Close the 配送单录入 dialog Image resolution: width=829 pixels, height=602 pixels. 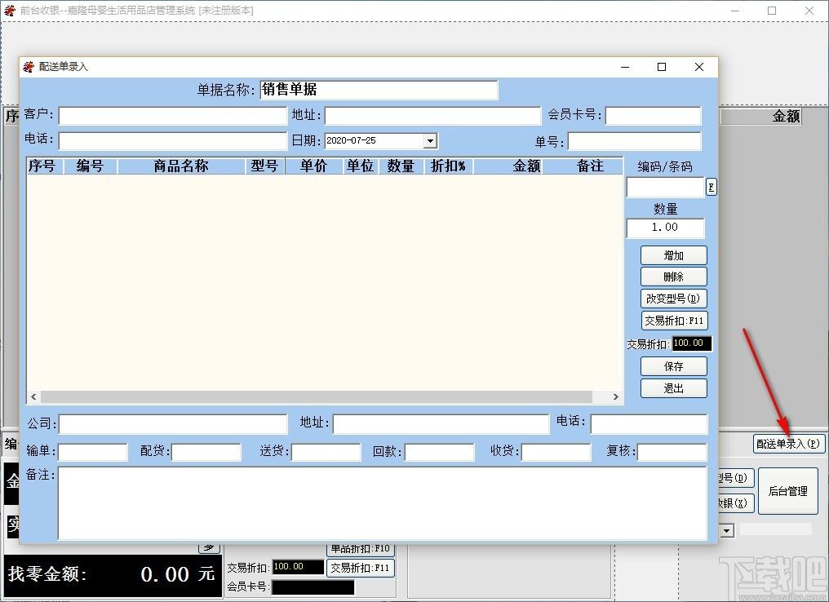tap(699, 67)
